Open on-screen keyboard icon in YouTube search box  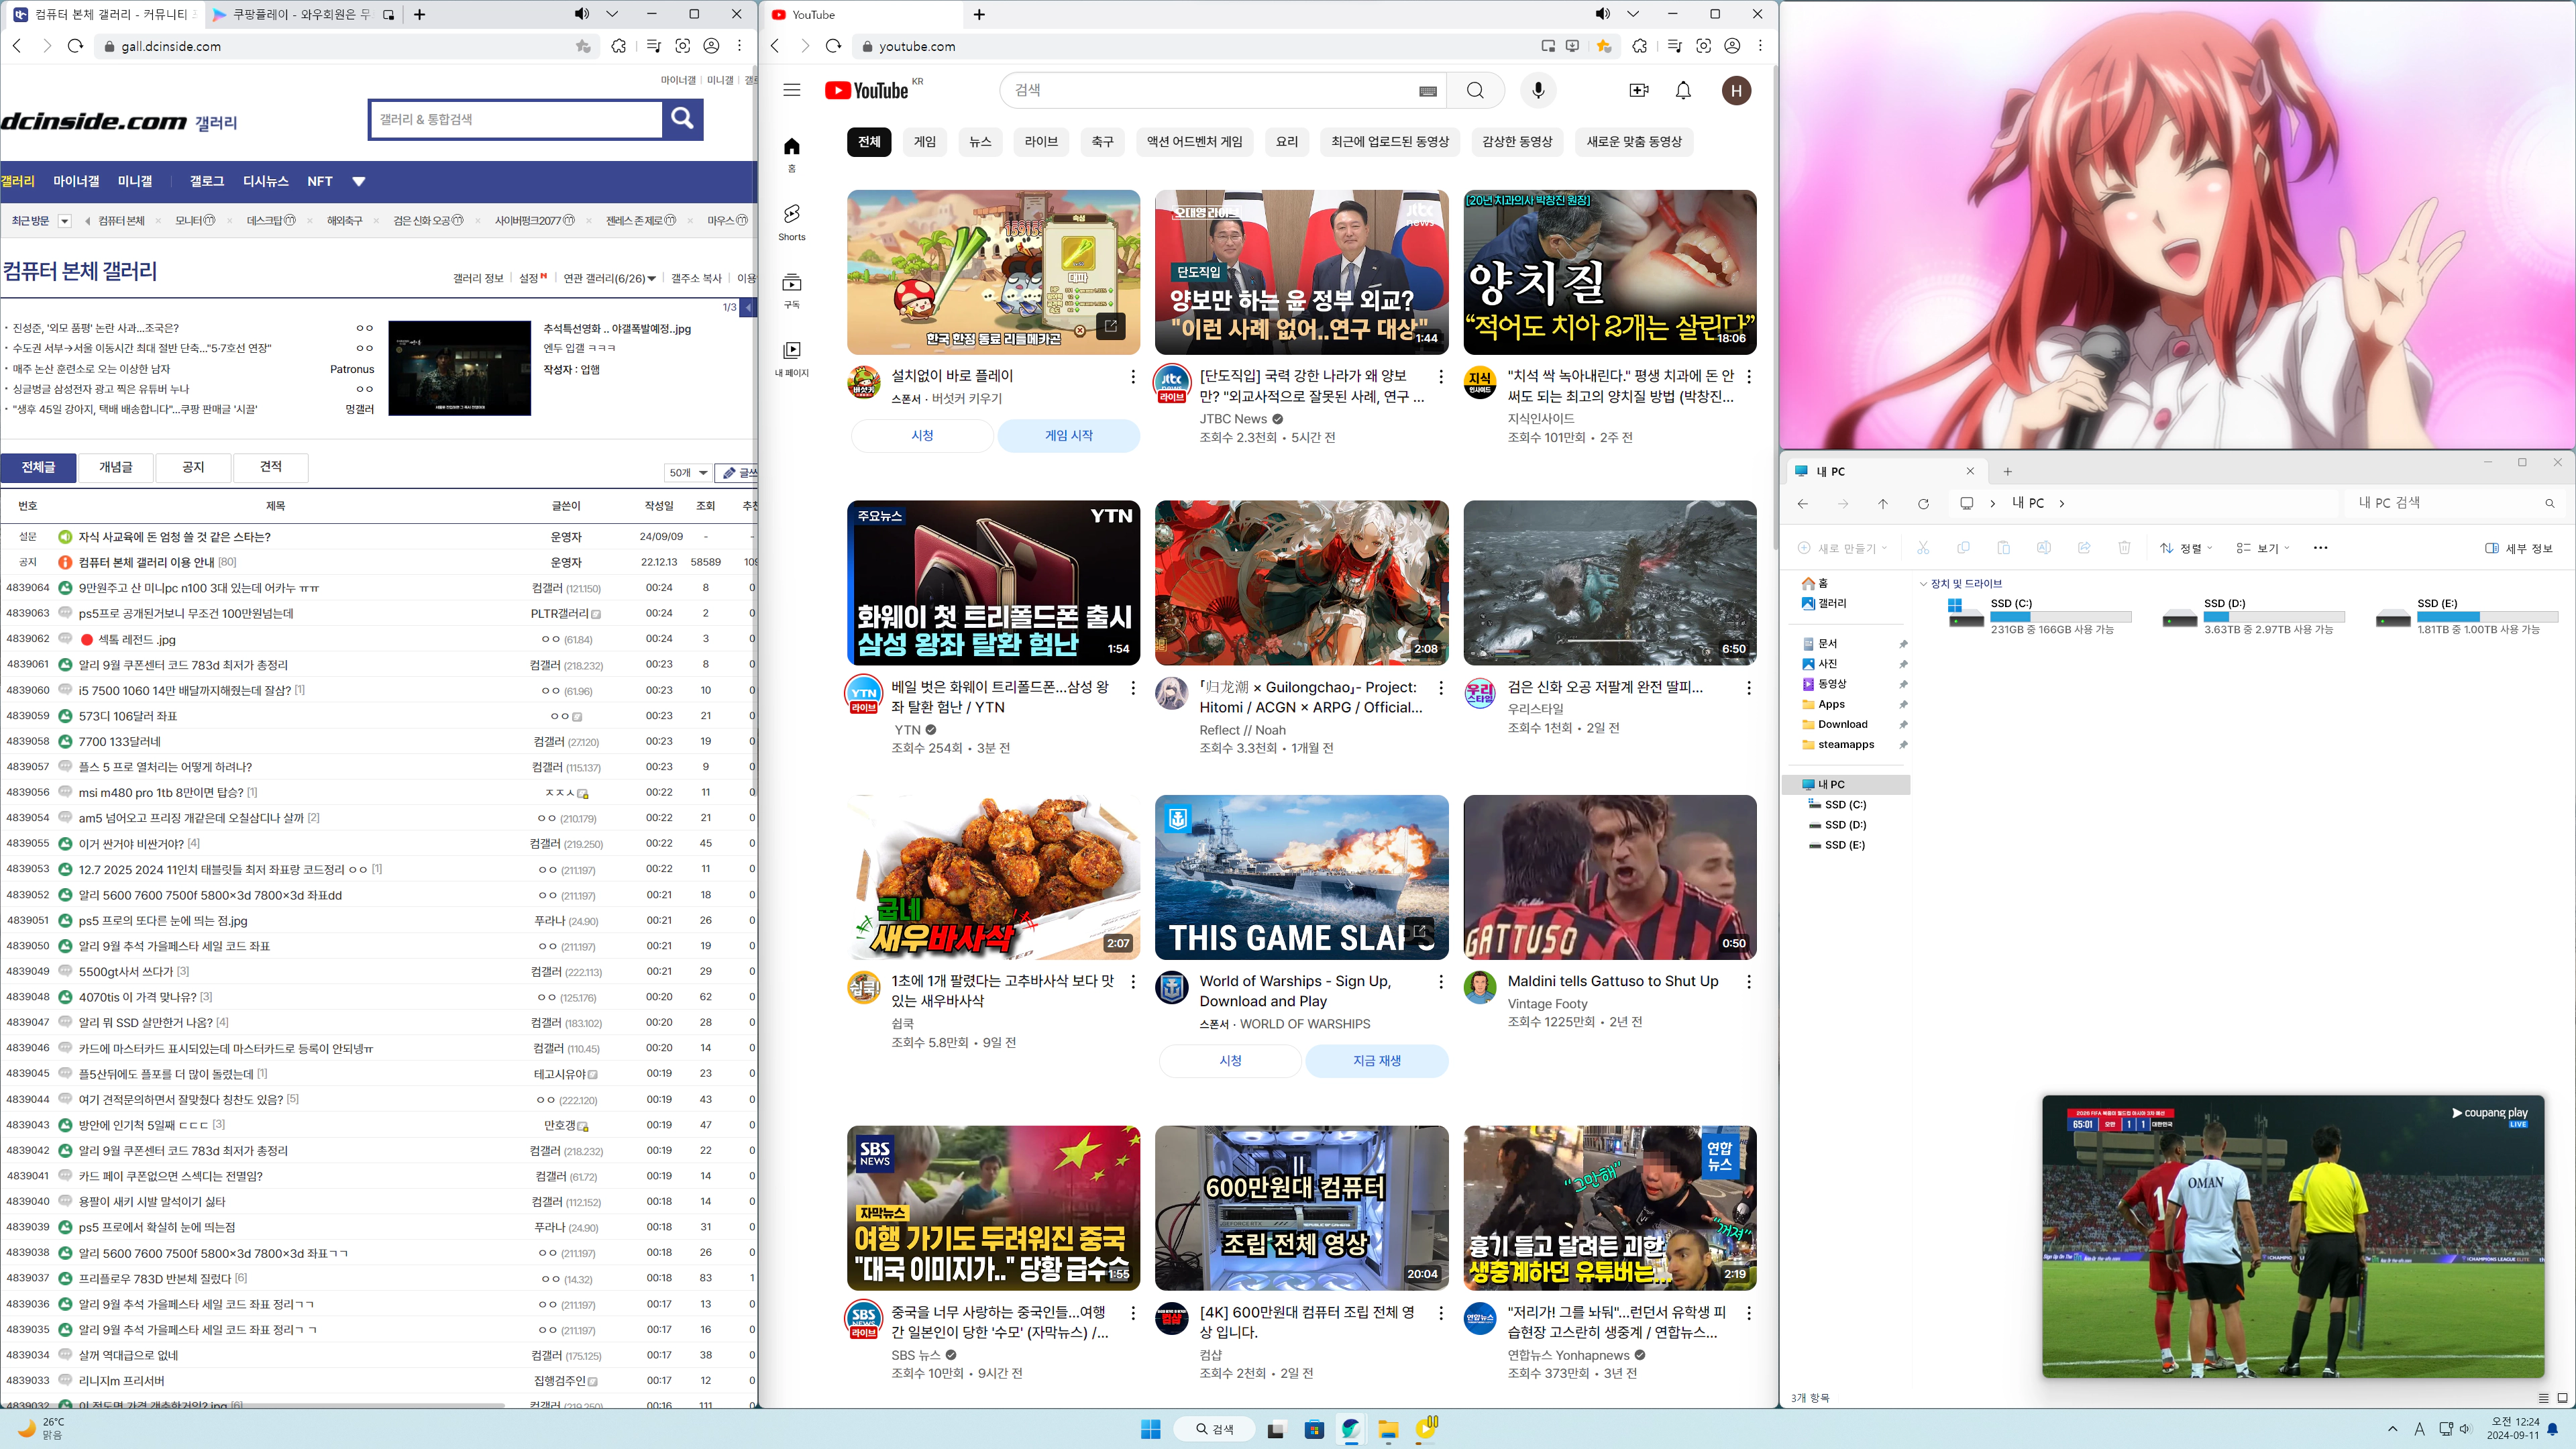pyautogui.click(x=1428, y=91)
